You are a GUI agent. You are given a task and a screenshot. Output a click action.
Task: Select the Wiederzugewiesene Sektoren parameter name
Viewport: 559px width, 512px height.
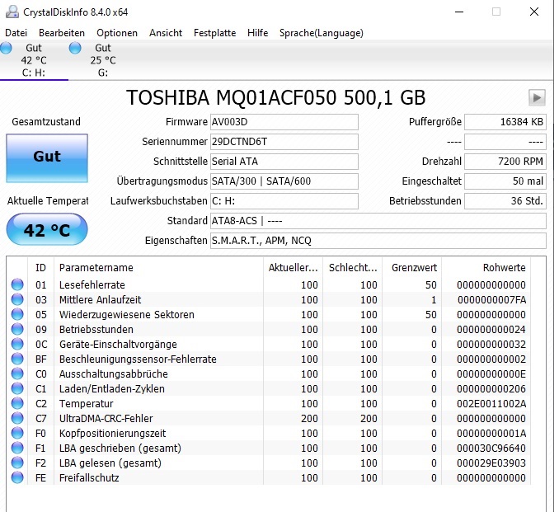[x=127, y=314]
